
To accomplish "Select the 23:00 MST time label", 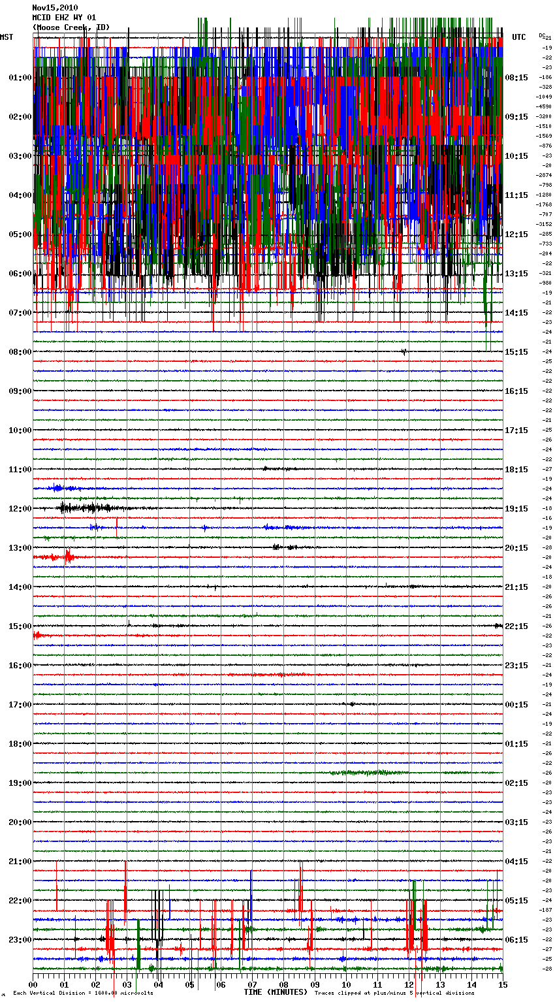I will [x=20, y=940].
